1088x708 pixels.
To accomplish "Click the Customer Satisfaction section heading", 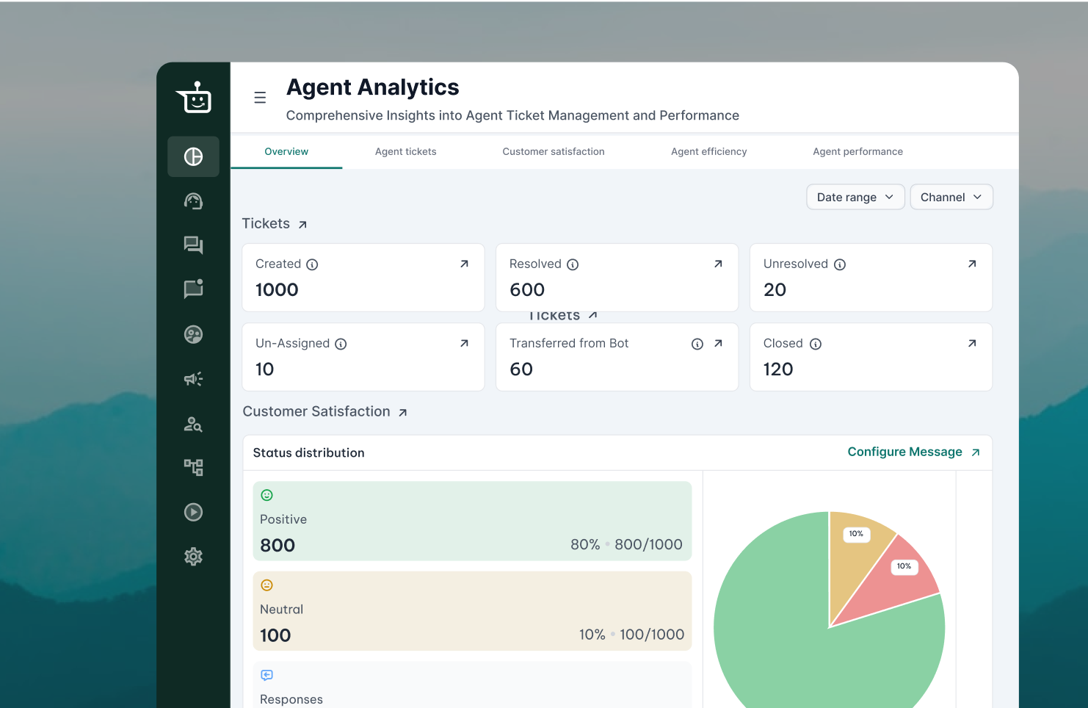I will coord(316,411).
